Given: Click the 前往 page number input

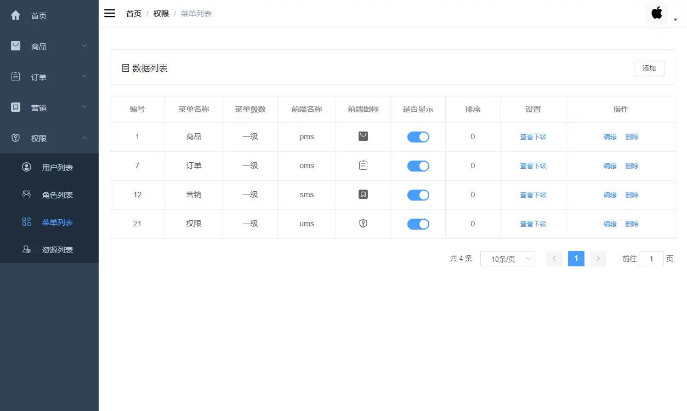Looking at the screenshot, I should (651, 259).
